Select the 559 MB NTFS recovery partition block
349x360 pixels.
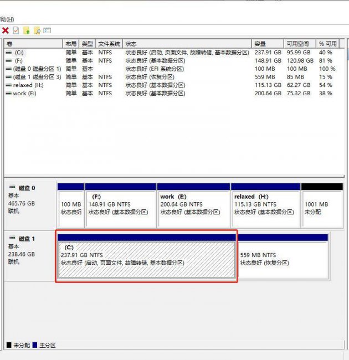coord(283,256)
